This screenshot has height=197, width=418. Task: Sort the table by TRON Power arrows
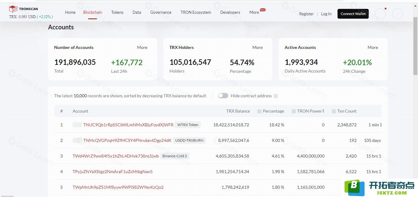[x=323, y=111]
